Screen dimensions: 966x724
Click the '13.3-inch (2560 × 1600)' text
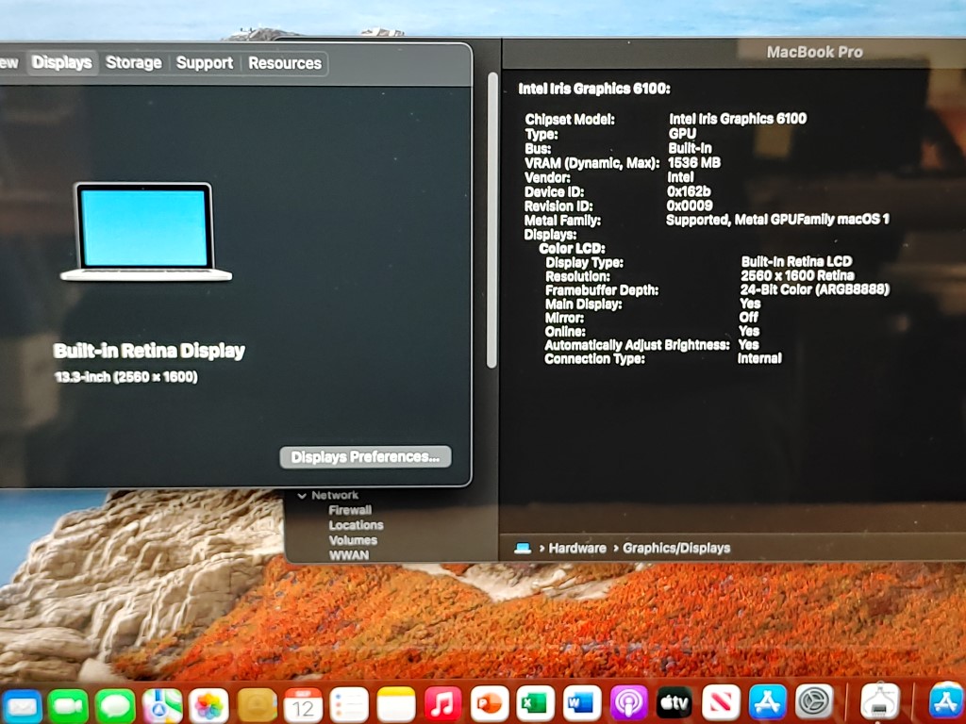[x=126, y=377]
